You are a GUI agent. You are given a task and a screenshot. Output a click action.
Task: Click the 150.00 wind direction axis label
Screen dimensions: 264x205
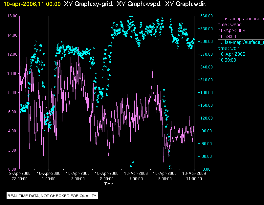tap(207, 105)
